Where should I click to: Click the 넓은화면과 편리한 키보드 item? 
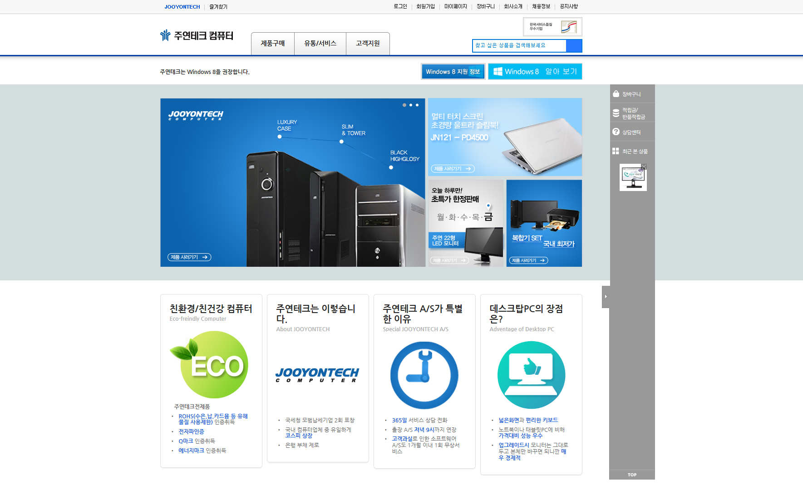click(528, 420)
